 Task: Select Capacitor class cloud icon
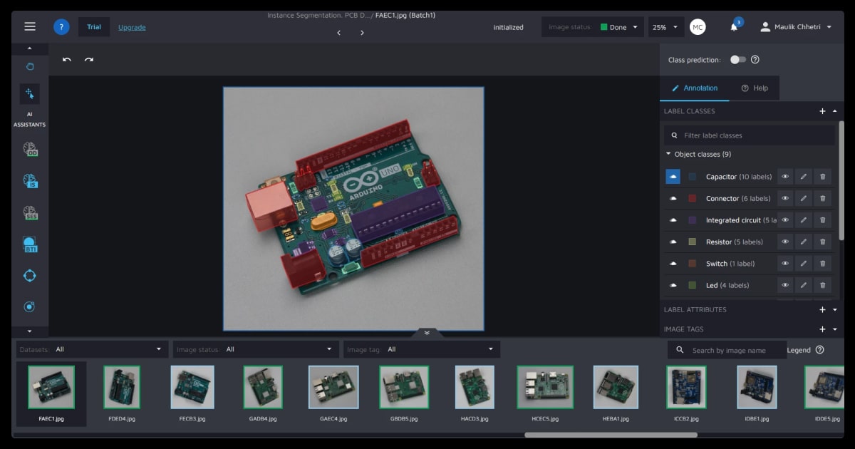click(x=673, y=177)
